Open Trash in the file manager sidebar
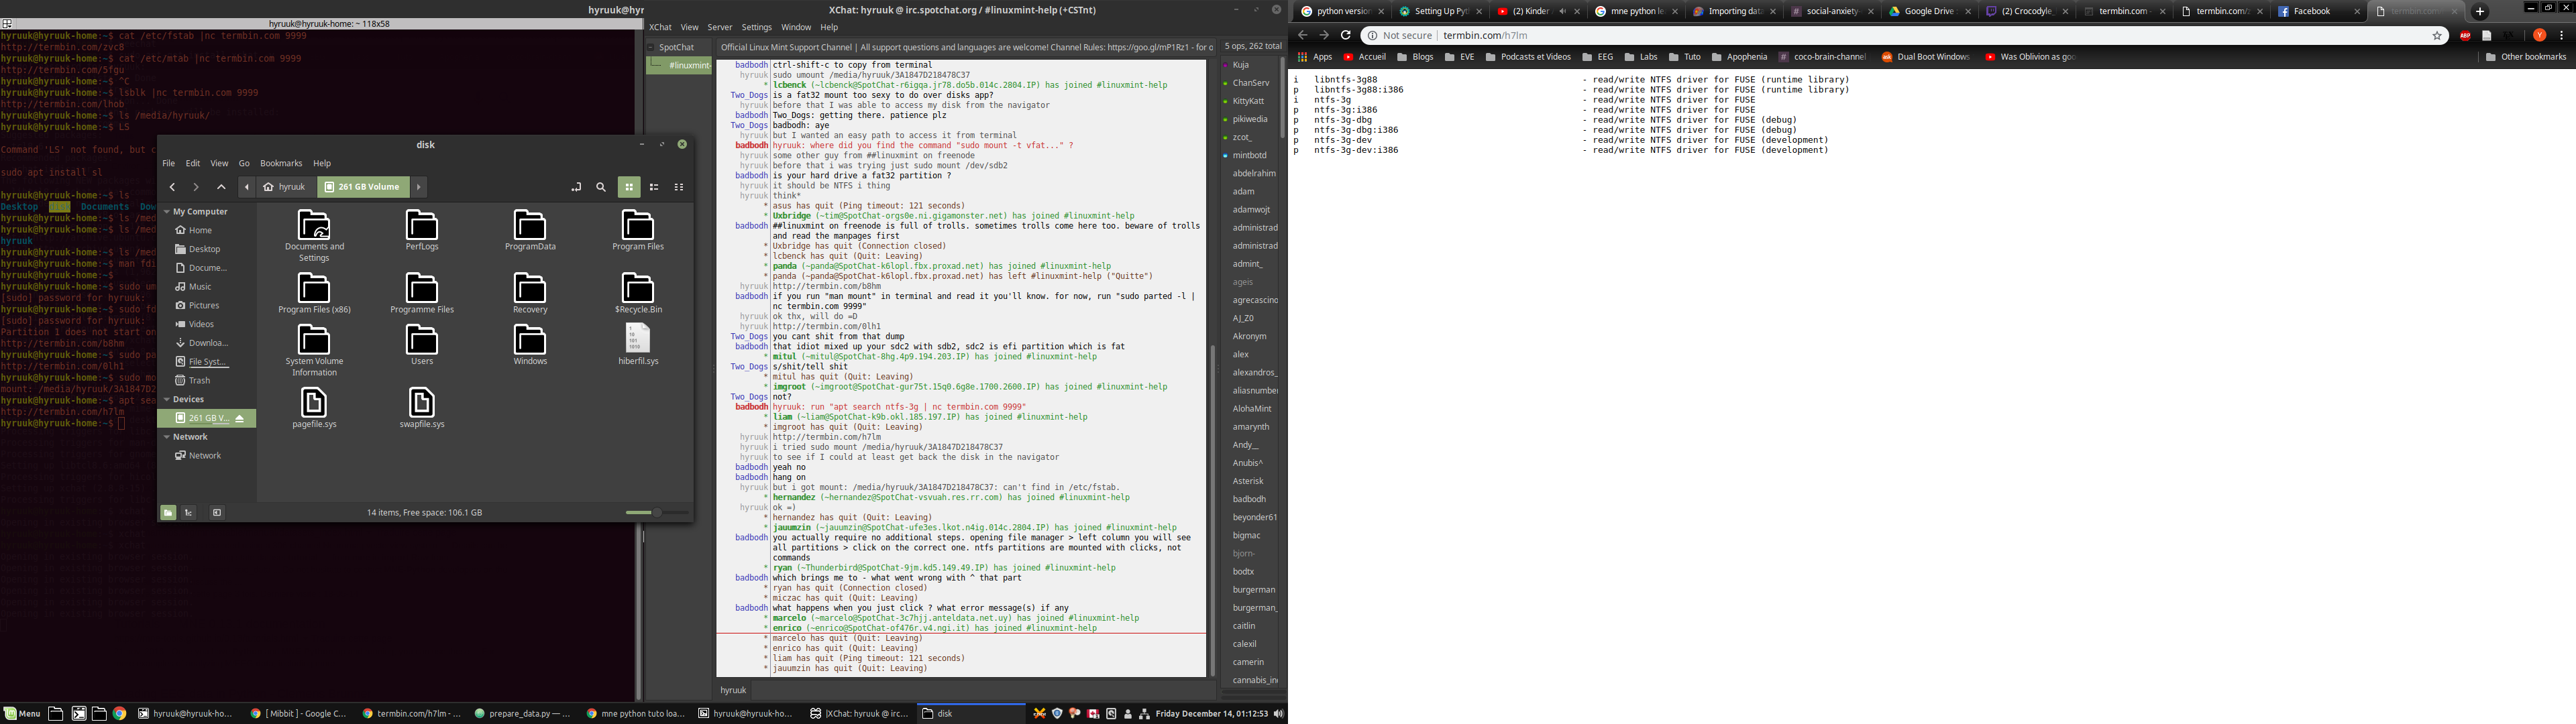 199,380
